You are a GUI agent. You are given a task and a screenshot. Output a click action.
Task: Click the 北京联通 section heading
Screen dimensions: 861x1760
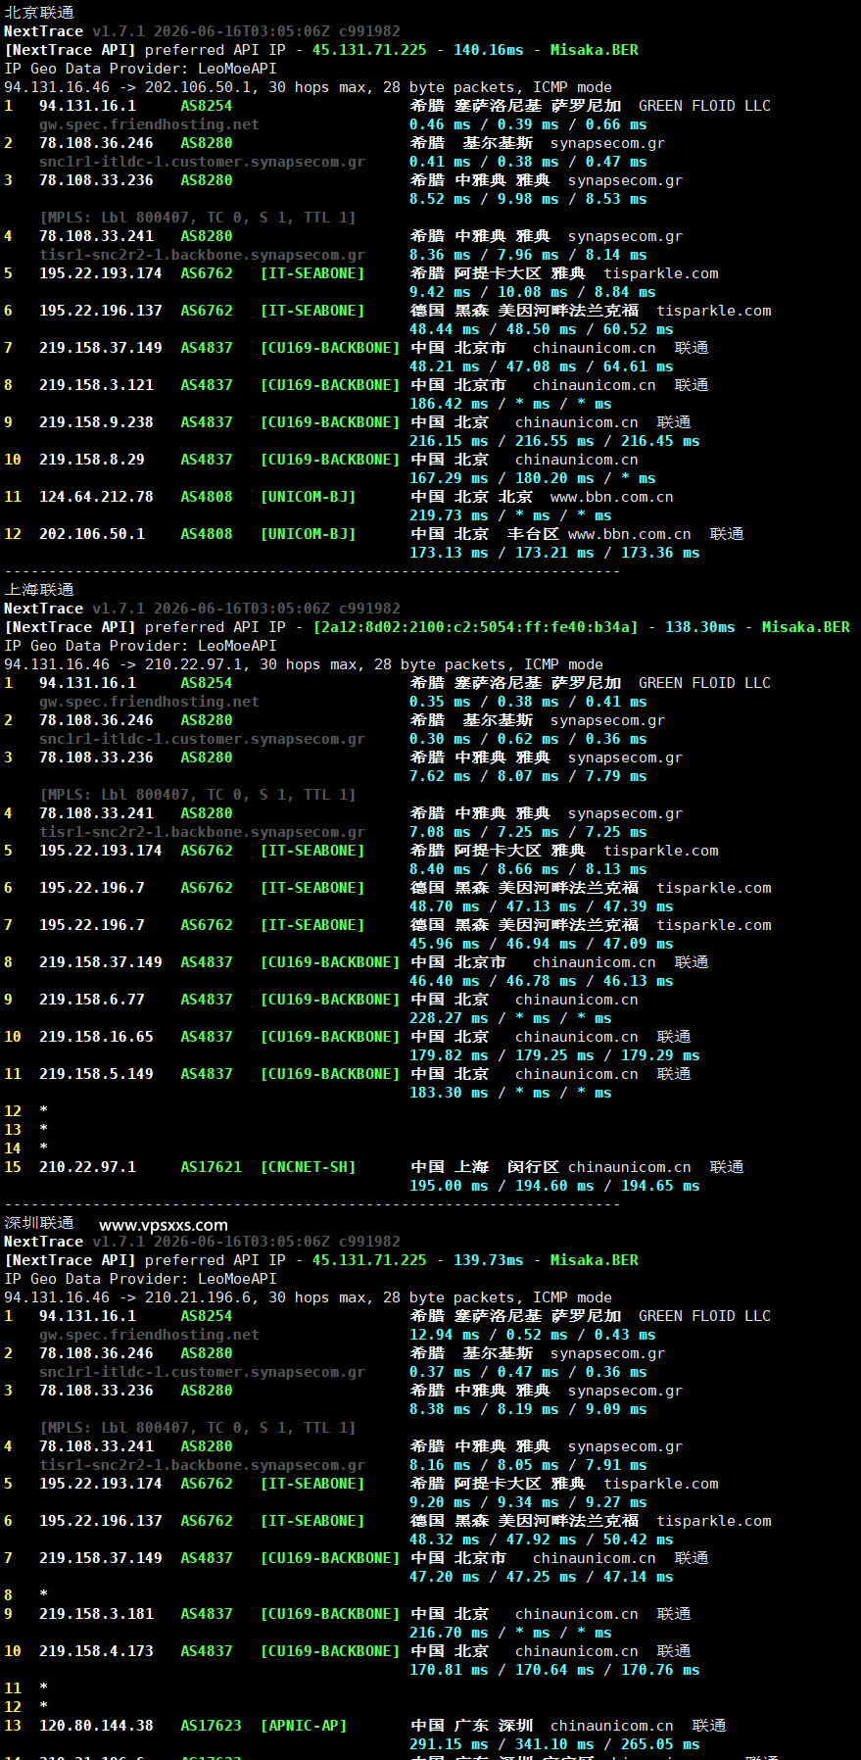(x=39, y=13)
